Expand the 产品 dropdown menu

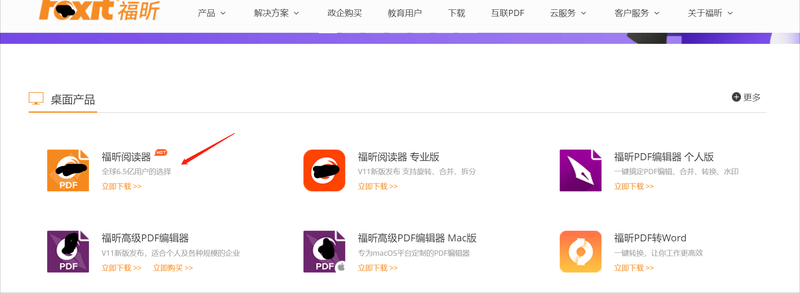(212, 13)
